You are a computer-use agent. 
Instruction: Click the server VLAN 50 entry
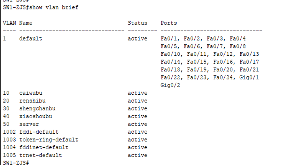pyautogui.click(x=29, y=124)
